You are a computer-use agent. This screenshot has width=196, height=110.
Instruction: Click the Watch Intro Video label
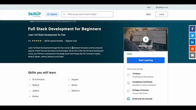[x=146, y=46]
